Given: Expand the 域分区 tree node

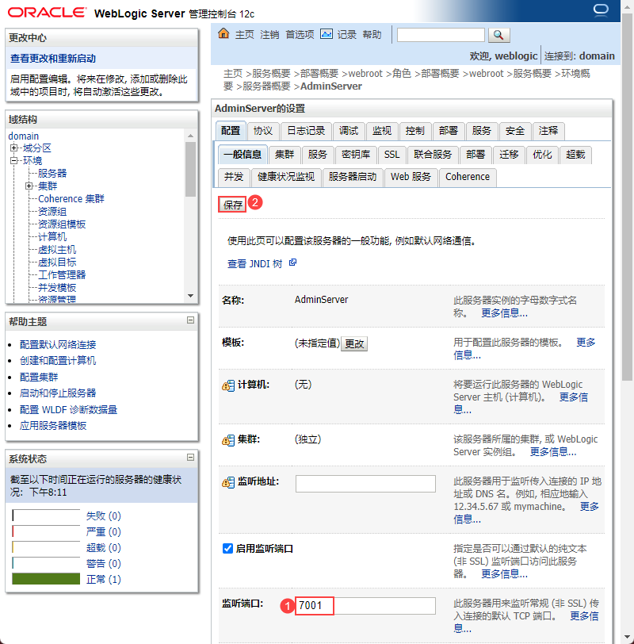Looking at the screenshot, I should click(x=14, y=148).
